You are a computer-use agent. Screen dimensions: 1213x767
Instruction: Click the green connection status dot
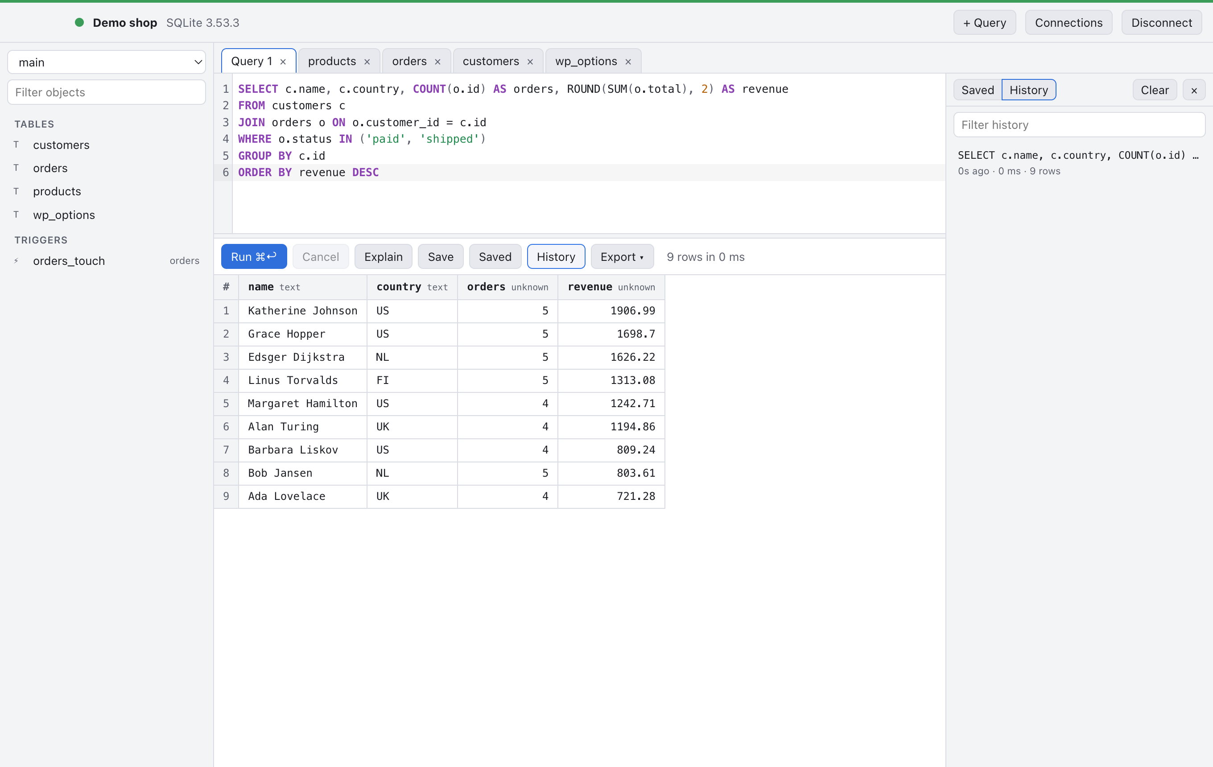pos(79,23)
